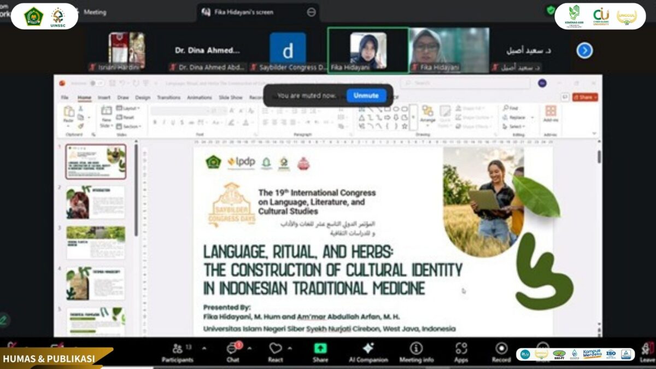
Task: Select the second slide thumbnail, Introduction
Action: [96, 202]
